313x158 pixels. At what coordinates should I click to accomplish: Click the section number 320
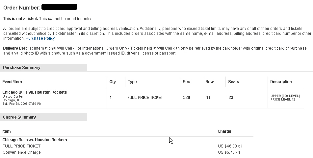click(187, 98)
